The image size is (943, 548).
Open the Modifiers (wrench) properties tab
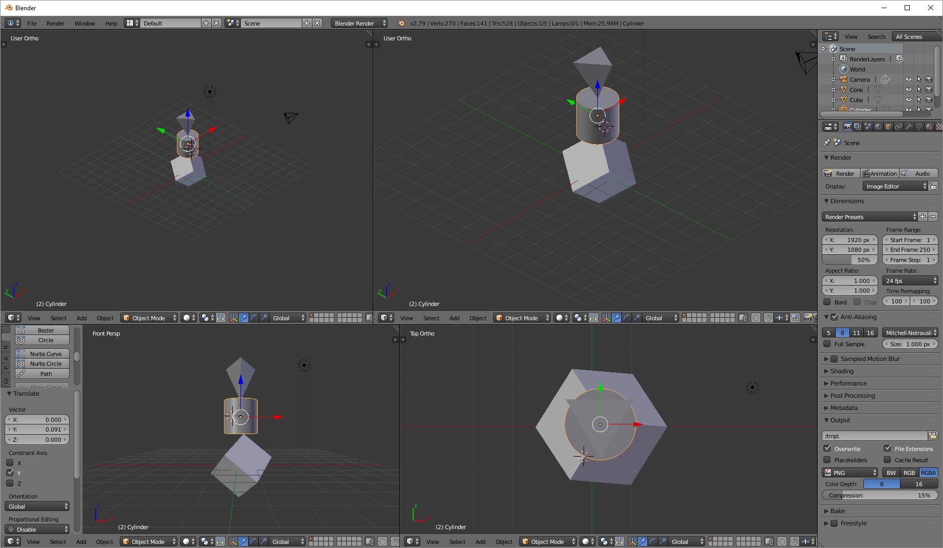click(x=909, y=127)
